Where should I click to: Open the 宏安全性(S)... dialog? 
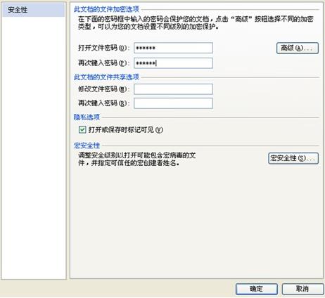tap(293, 158)
